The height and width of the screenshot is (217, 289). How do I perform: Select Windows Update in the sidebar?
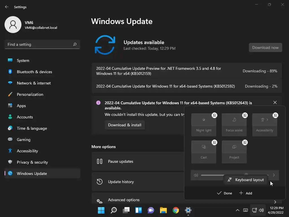[x=42, y=173]
